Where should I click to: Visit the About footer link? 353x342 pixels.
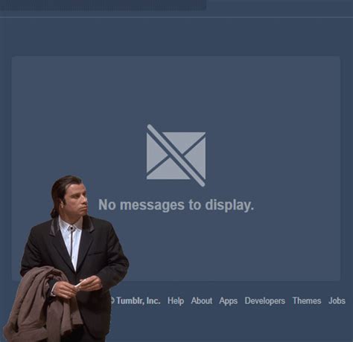tap(202, 300)
